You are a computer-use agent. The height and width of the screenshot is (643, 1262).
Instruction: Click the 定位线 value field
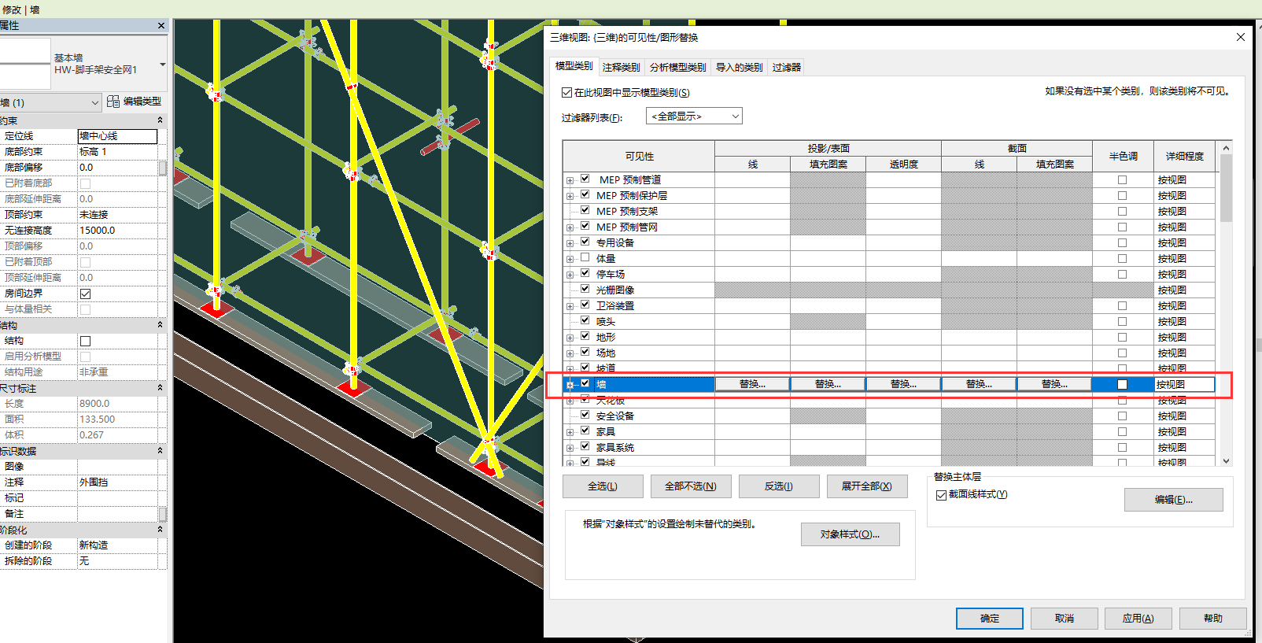click(x=117, y=136)
